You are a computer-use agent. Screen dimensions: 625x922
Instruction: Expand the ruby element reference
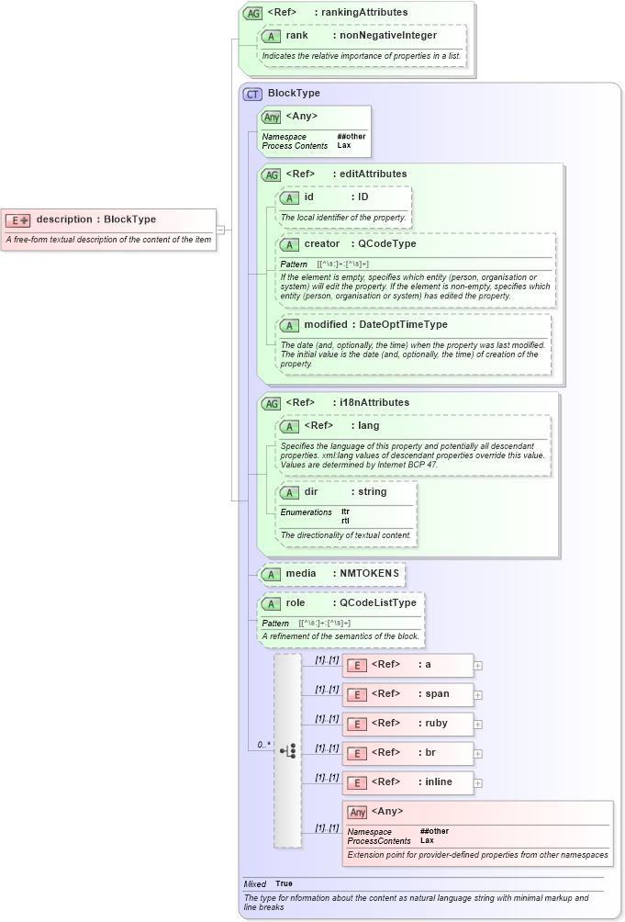point(478,725)
